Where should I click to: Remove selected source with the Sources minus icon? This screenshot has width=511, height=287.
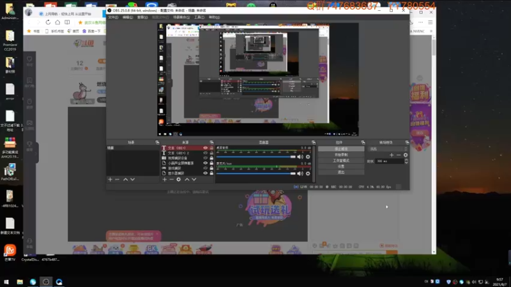[x=171, y=179]
